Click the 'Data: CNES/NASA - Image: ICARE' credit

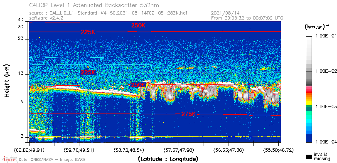[x=52, y=160]
